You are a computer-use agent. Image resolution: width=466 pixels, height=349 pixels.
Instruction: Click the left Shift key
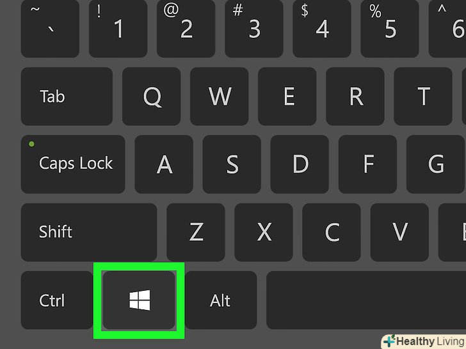tap(89, 232)
